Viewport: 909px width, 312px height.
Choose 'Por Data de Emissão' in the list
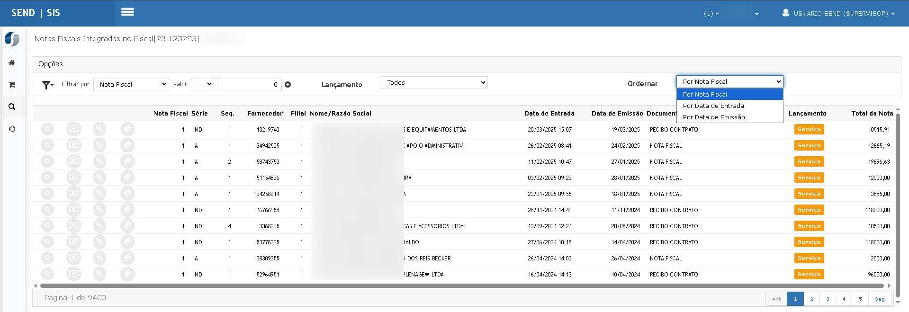pos(713,117)
